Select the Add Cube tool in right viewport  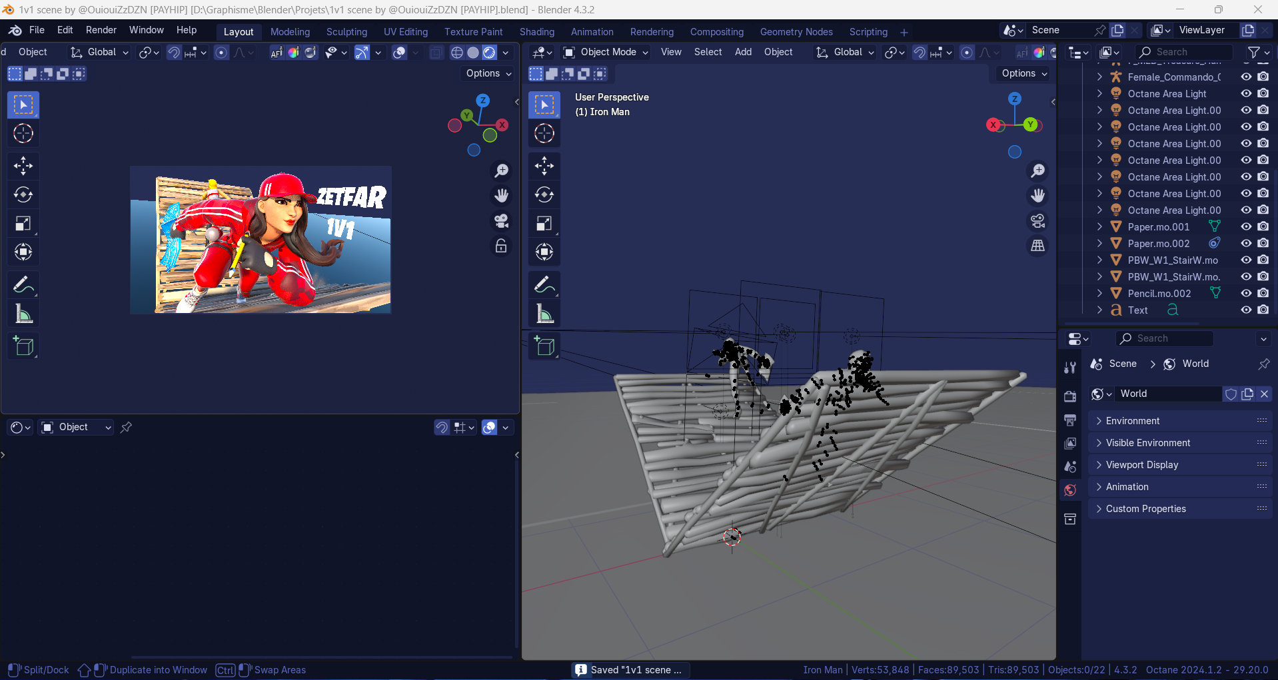click(x=544, y=346)
